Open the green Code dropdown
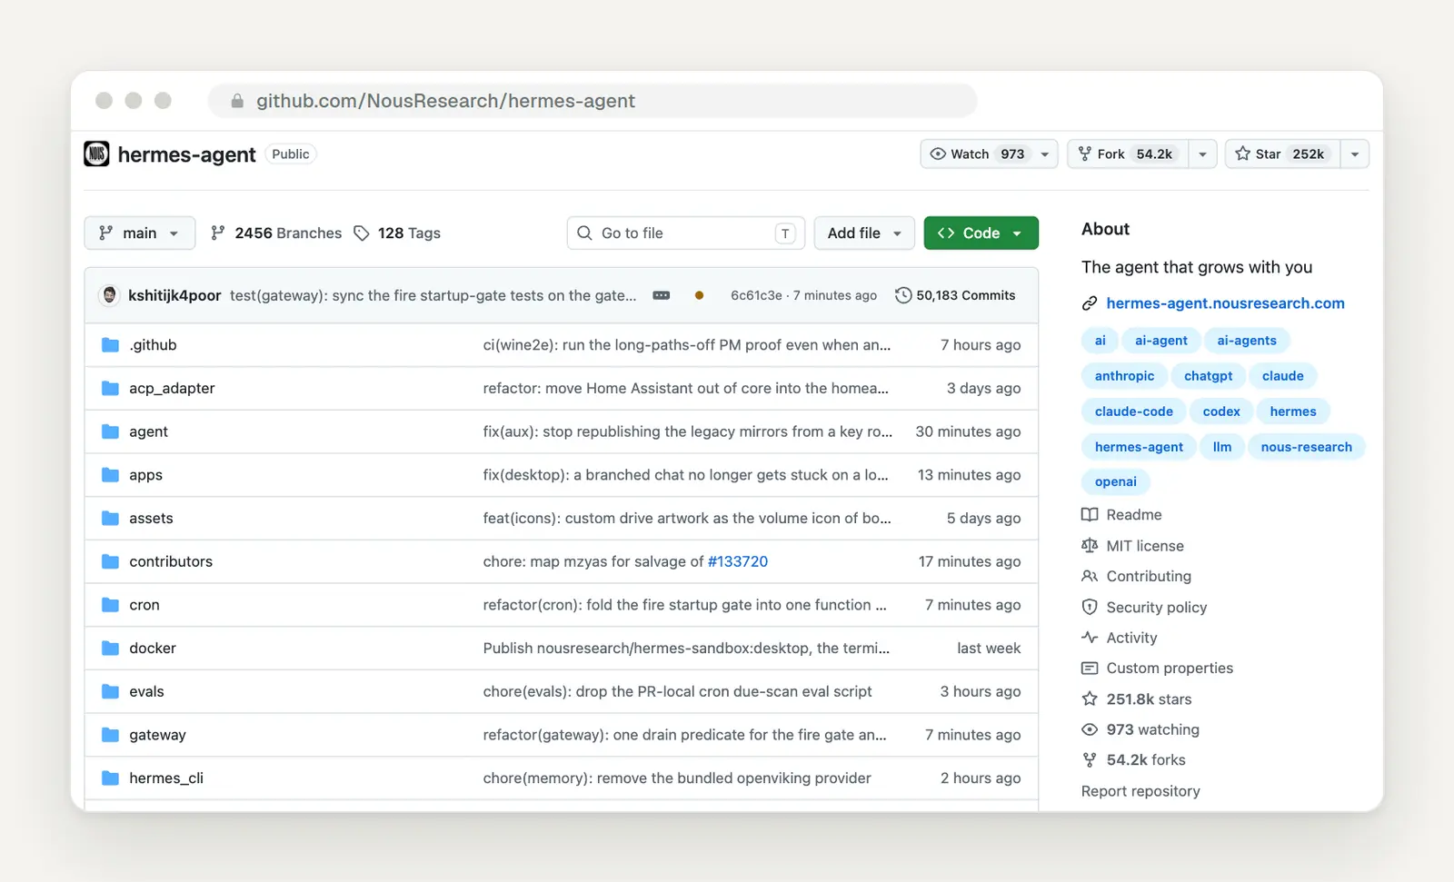 click(x=981, y=233)
